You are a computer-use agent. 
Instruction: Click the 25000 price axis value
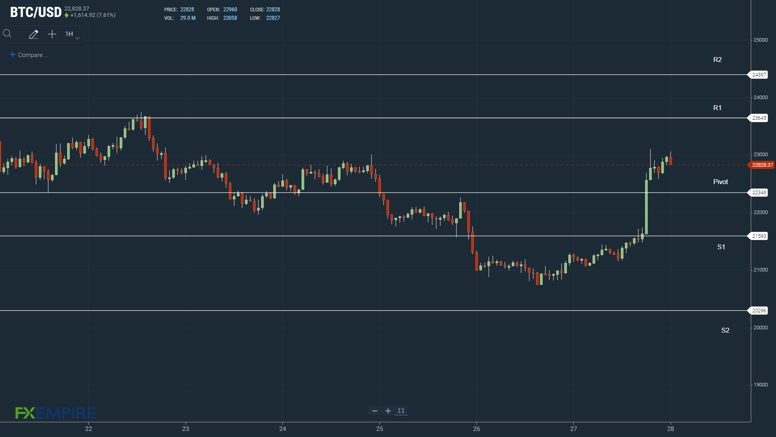click(761, 40)
